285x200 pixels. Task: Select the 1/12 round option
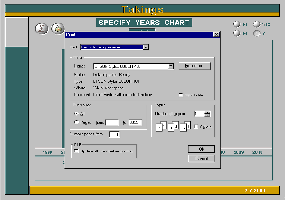256,24
